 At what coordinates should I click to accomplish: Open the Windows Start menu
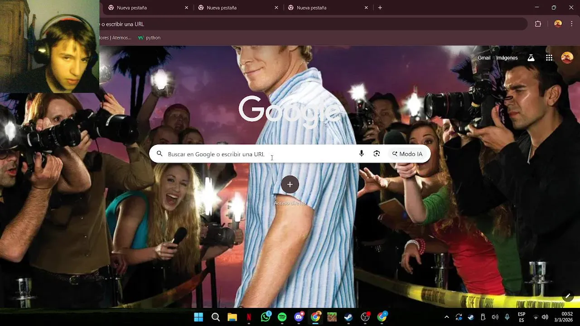[x=198, y=317]
